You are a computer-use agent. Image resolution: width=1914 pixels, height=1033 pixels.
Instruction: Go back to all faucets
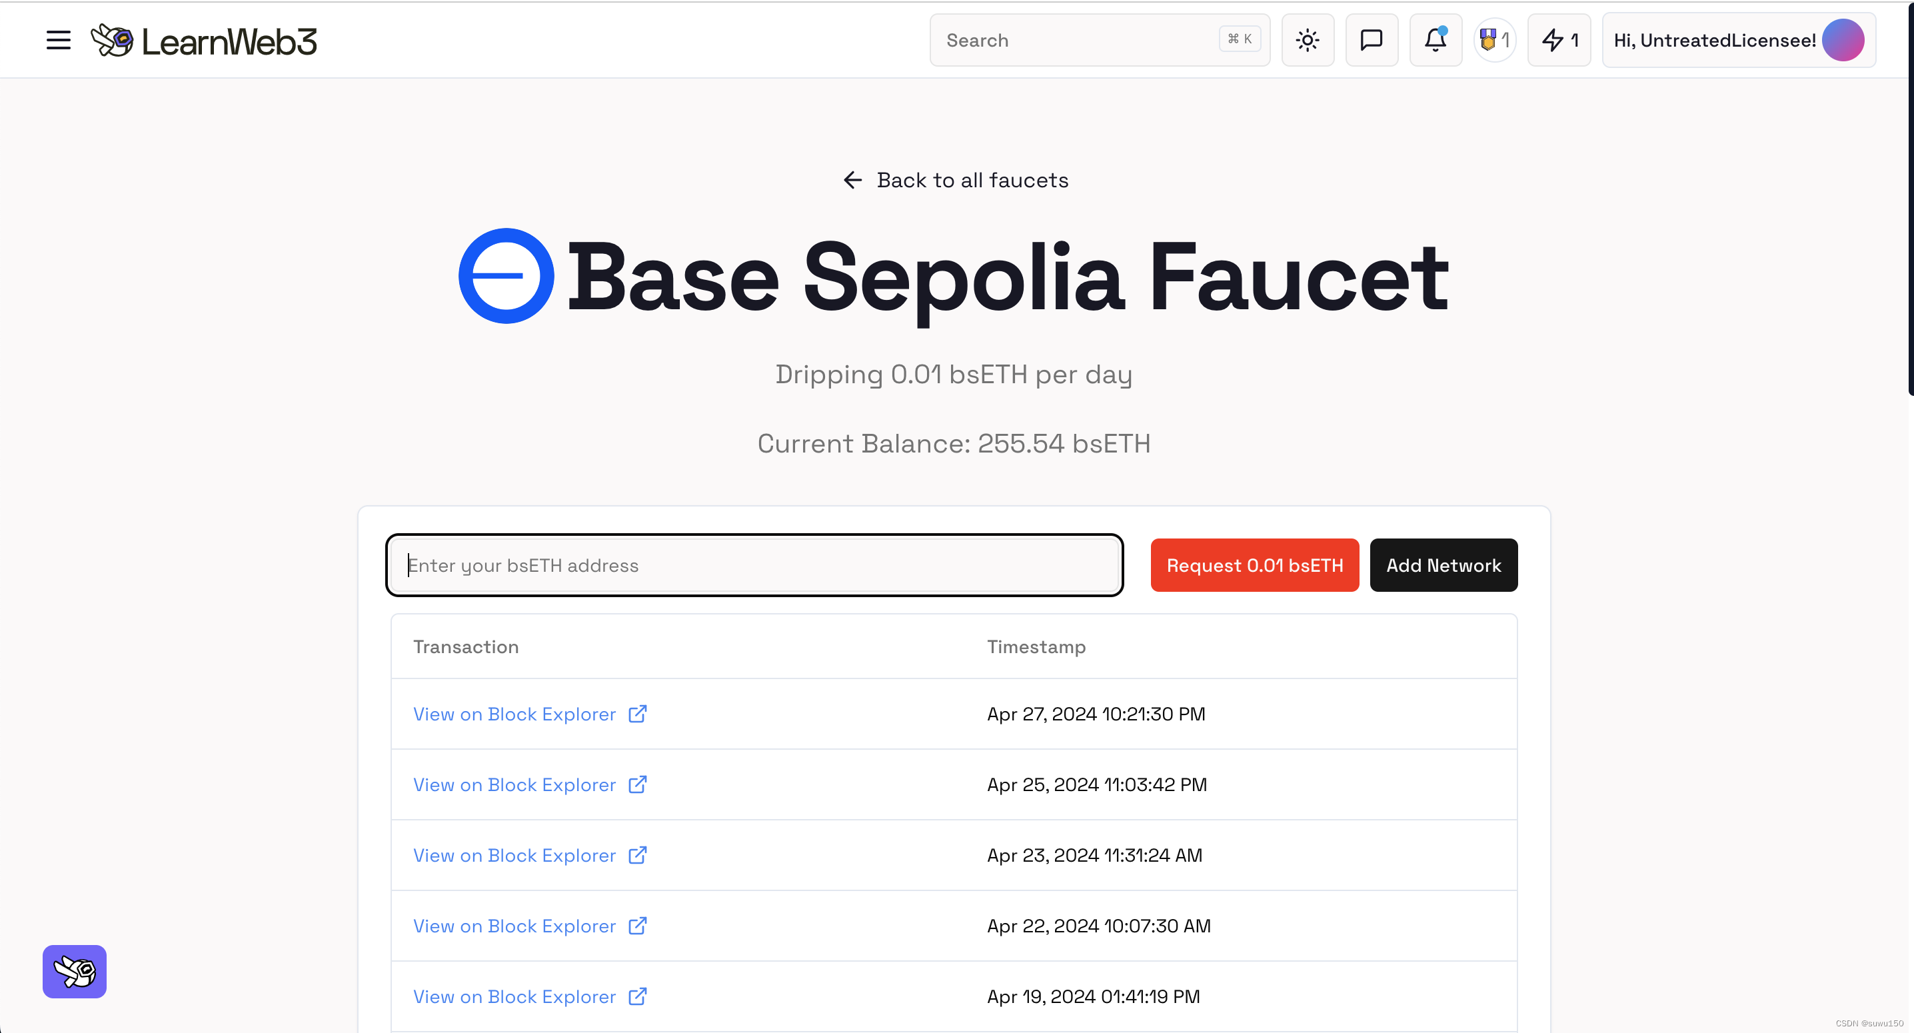coord(956,180)
